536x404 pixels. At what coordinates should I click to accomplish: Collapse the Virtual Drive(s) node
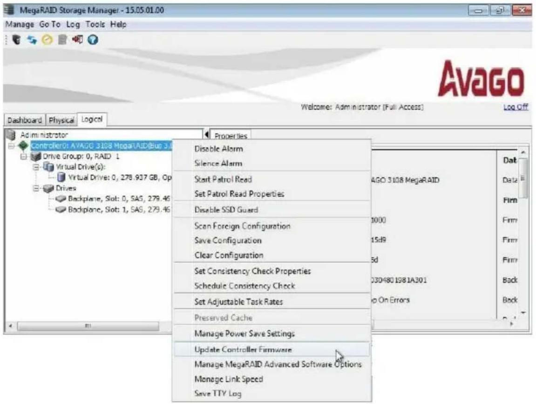pos(36,167)
